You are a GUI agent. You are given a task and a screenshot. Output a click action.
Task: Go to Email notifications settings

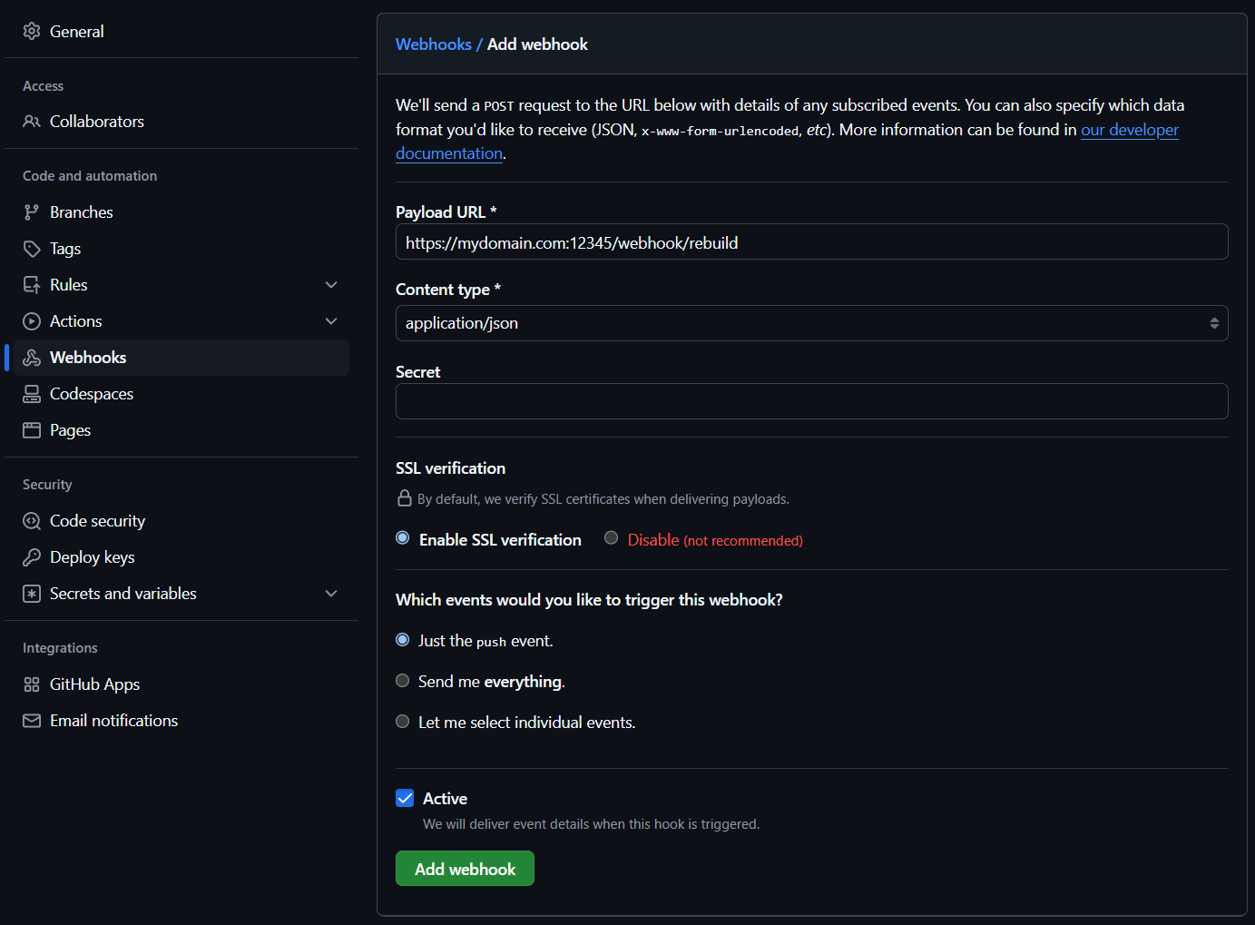pos(113,721)
